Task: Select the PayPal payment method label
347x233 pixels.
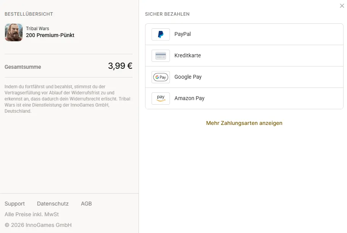Action: point(182,34)
